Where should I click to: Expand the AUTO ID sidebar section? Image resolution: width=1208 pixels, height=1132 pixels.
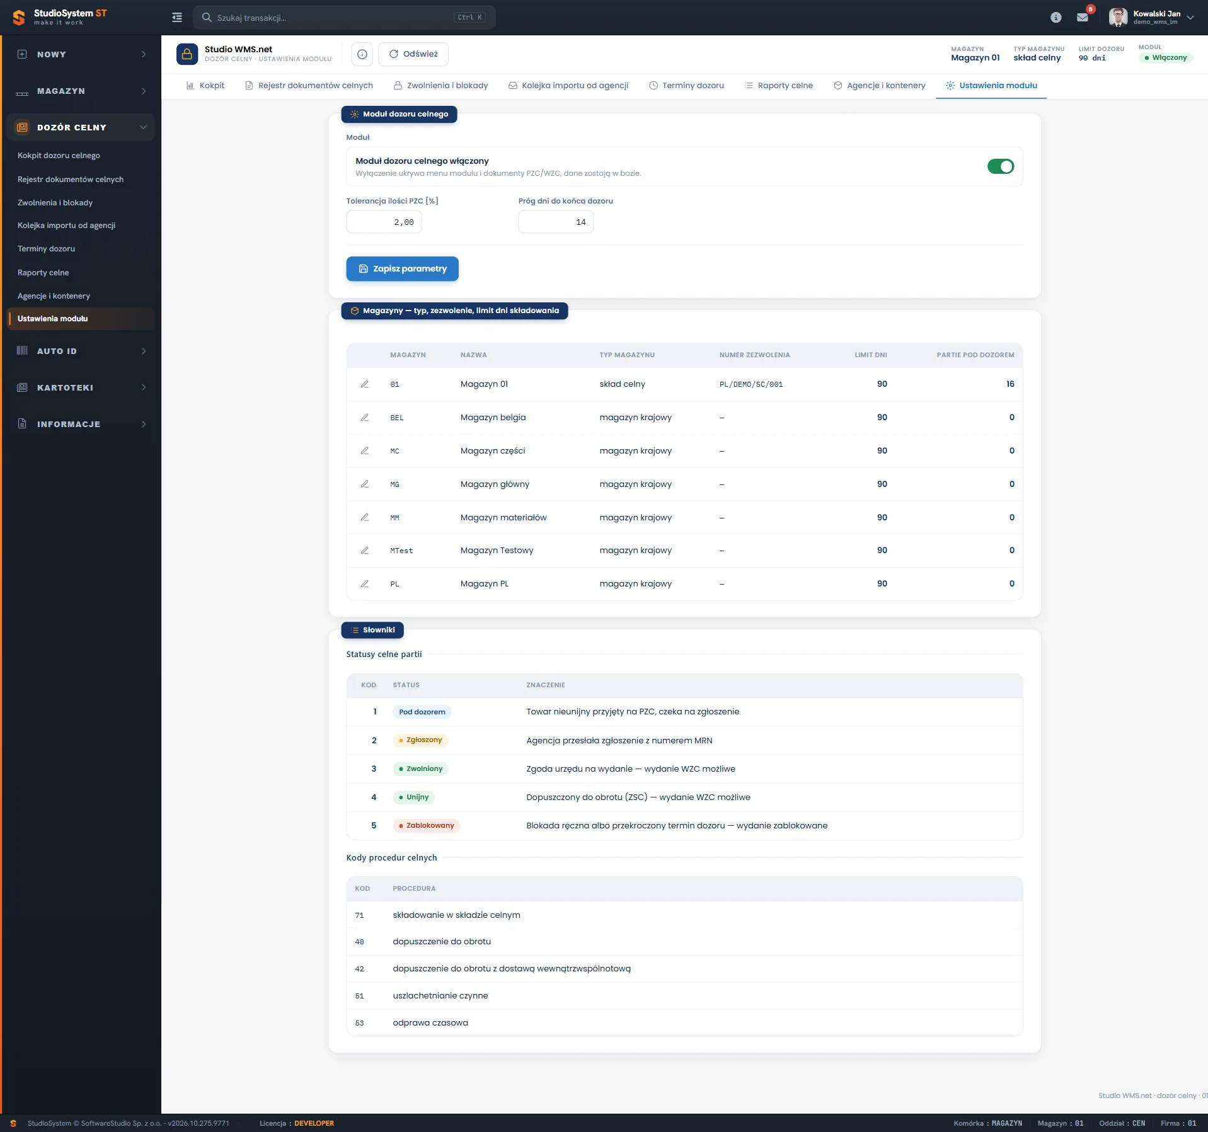(x=81, y=351)
